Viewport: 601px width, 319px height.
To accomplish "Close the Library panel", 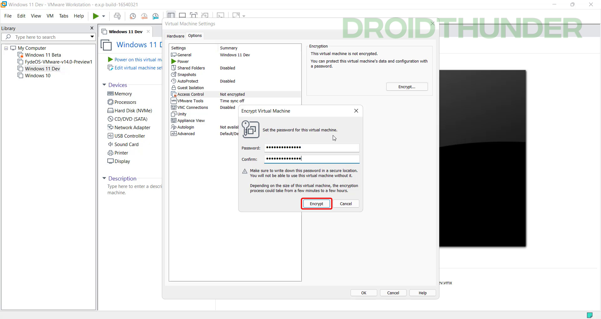I will click(x=92, y=28).
